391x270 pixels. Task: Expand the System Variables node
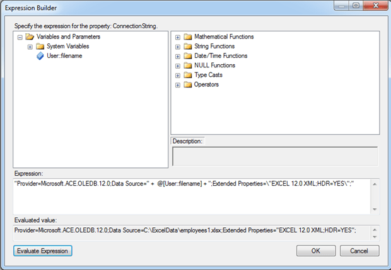30,47
